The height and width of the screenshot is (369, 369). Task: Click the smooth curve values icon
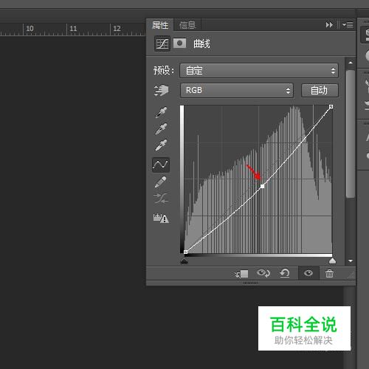(161, 199)
